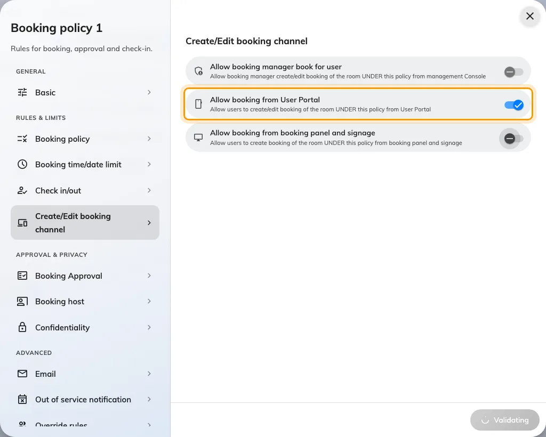Expand the Check in/out chevron

tap(149, 190)
